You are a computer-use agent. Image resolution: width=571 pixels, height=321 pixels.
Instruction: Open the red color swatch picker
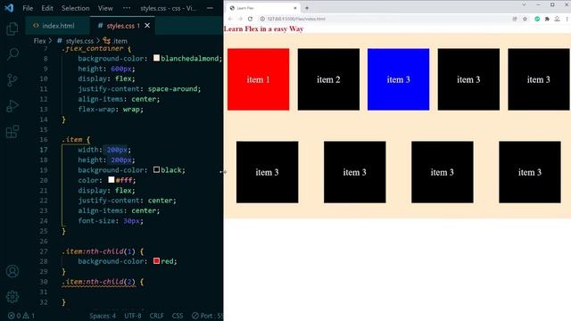coord(156,261)
